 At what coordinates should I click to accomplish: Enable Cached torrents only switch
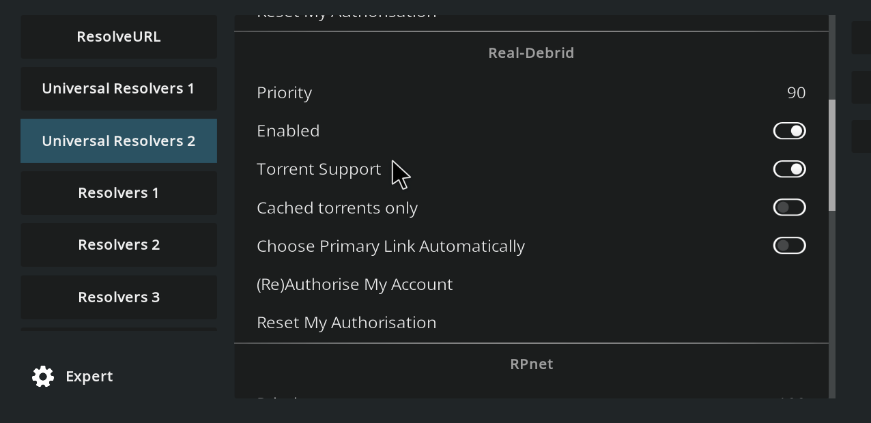coord(789,207)
